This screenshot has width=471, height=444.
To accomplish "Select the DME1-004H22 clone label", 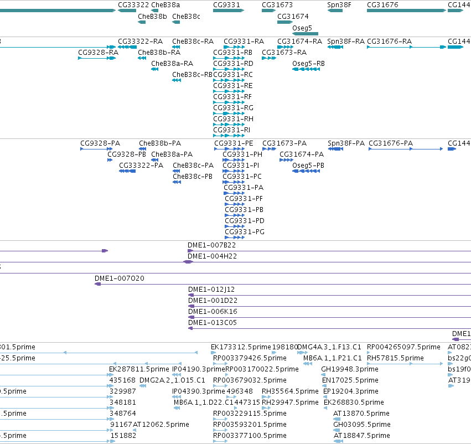I will pyautogui.click(x=212, y=256).
